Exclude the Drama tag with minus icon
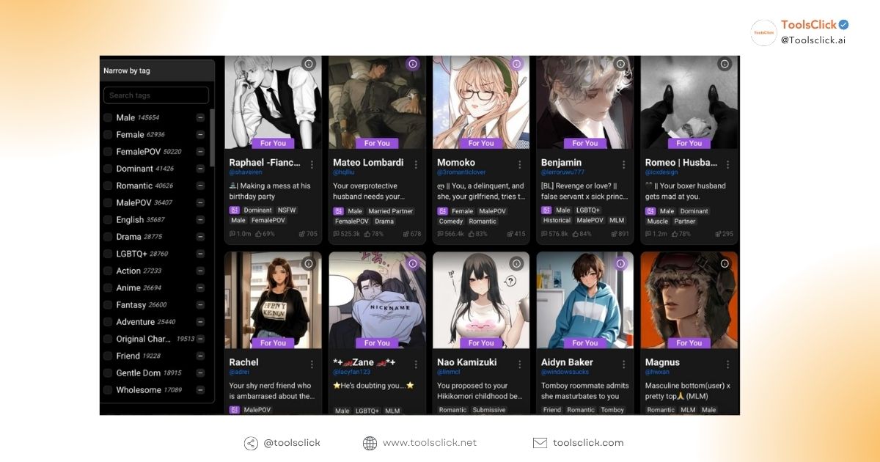The height and width of the screenshot is (462, 880). tap(200, 237)
